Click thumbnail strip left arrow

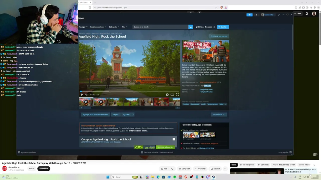click(81, 108)
